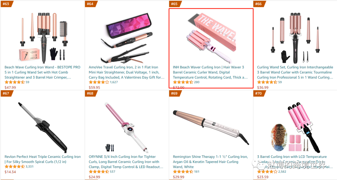Open the pink 3 Barrel Curling Iron image
Image resolution: width=337 pixels, height=180 pixels.
click(295, 127)
